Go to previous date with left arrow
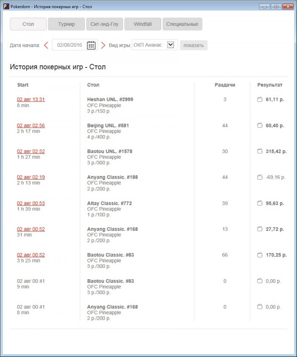 pos(46,45)
